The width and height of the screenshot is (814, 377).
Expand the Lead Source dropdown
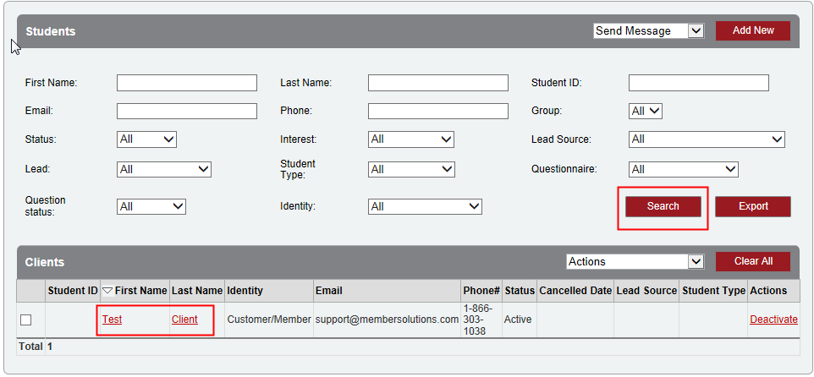tap(707, 139)
